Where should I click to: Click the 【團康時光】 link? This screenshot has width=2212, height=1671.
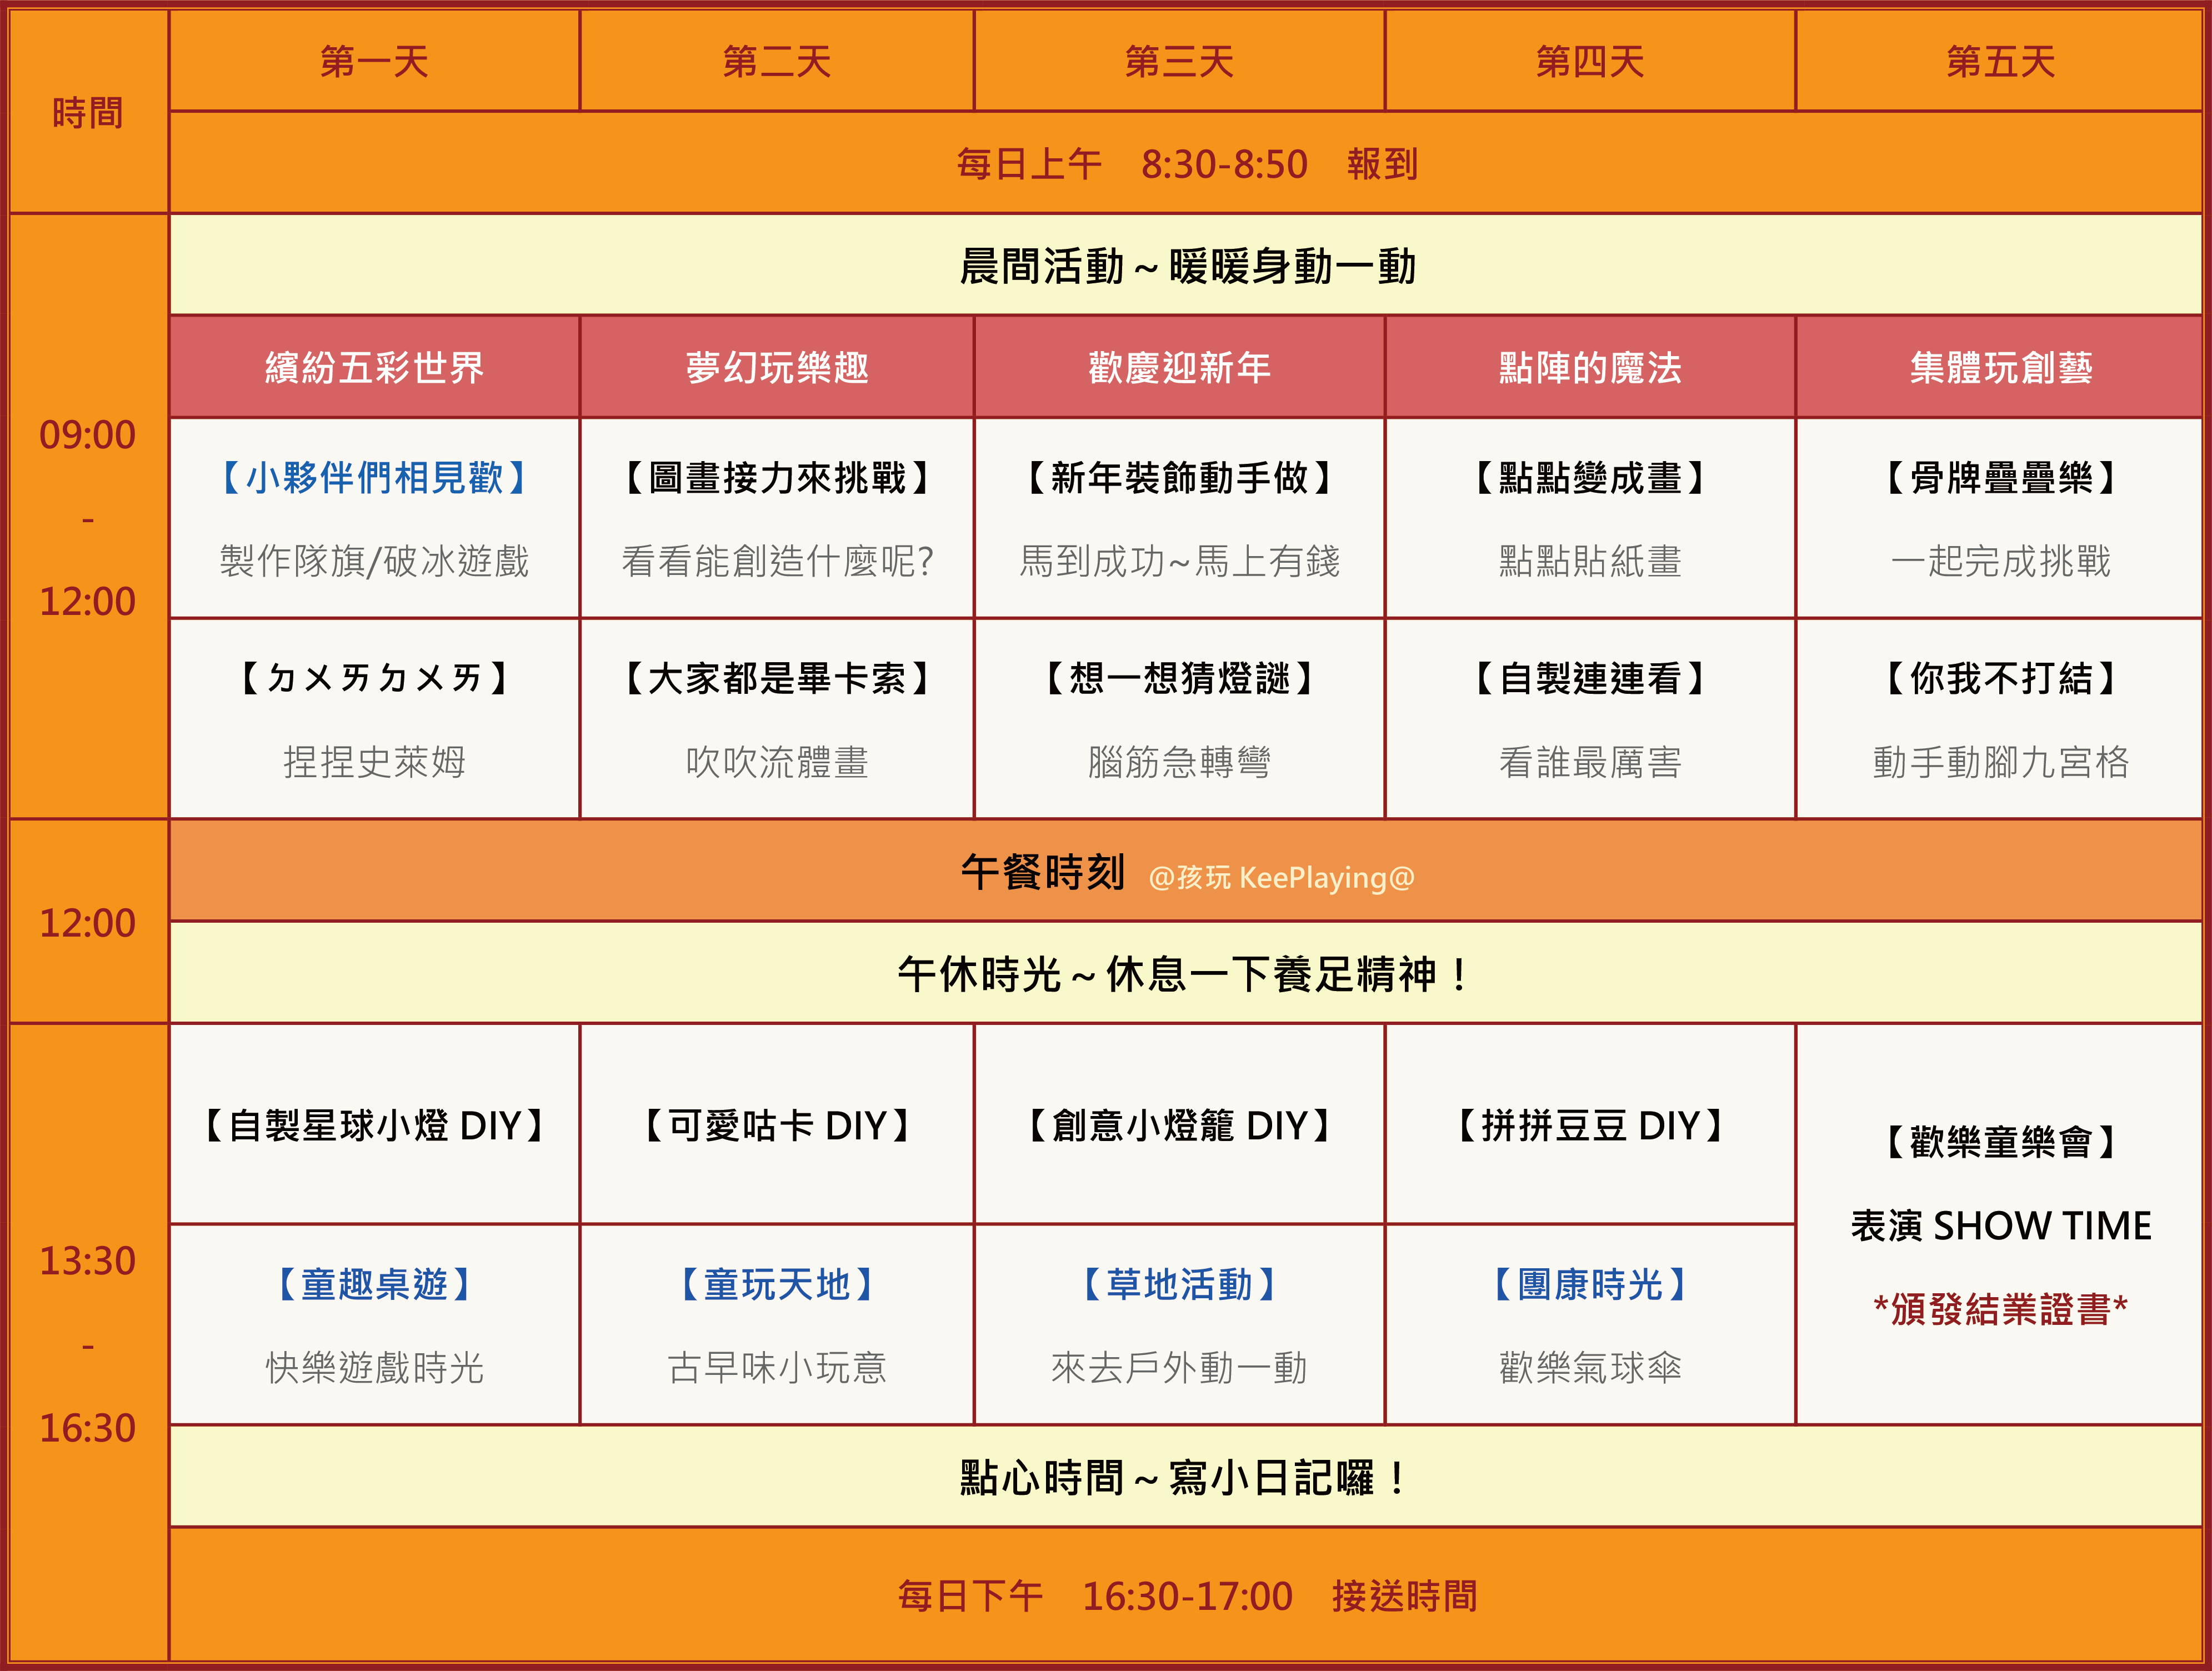point(1588,1287)
